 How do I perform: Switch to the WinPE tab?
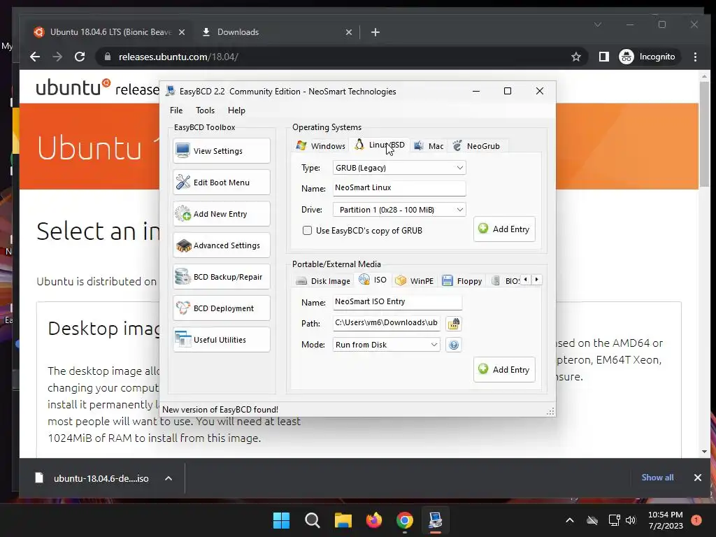point(414,281)
